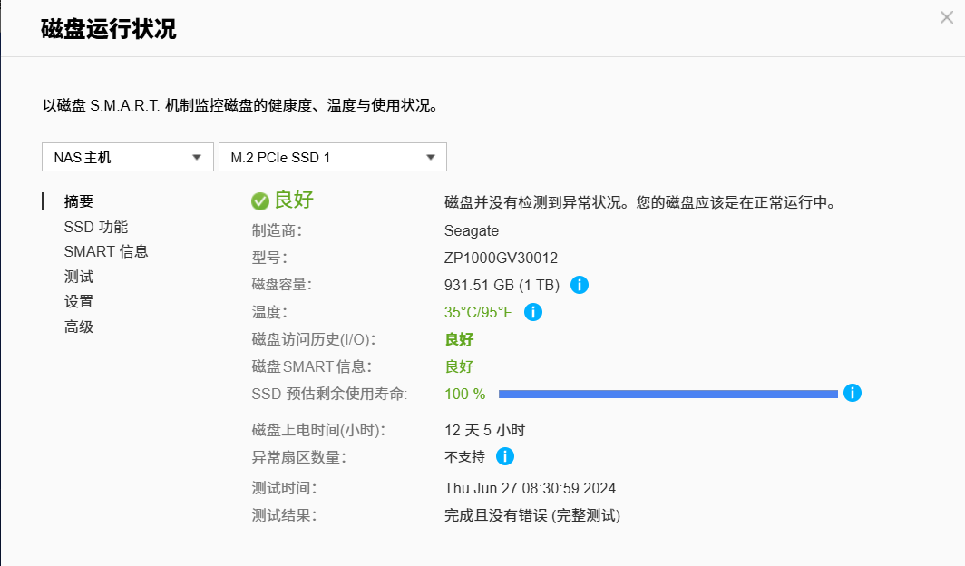Image resolution: width=965 pixels, height=566 pixels.
Task: Click the SSD lifespan 100% progress bar
Action: point(668,394)
